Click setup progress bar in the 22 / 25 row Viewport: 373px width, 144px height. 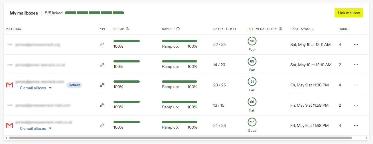(x=127, y=41)
